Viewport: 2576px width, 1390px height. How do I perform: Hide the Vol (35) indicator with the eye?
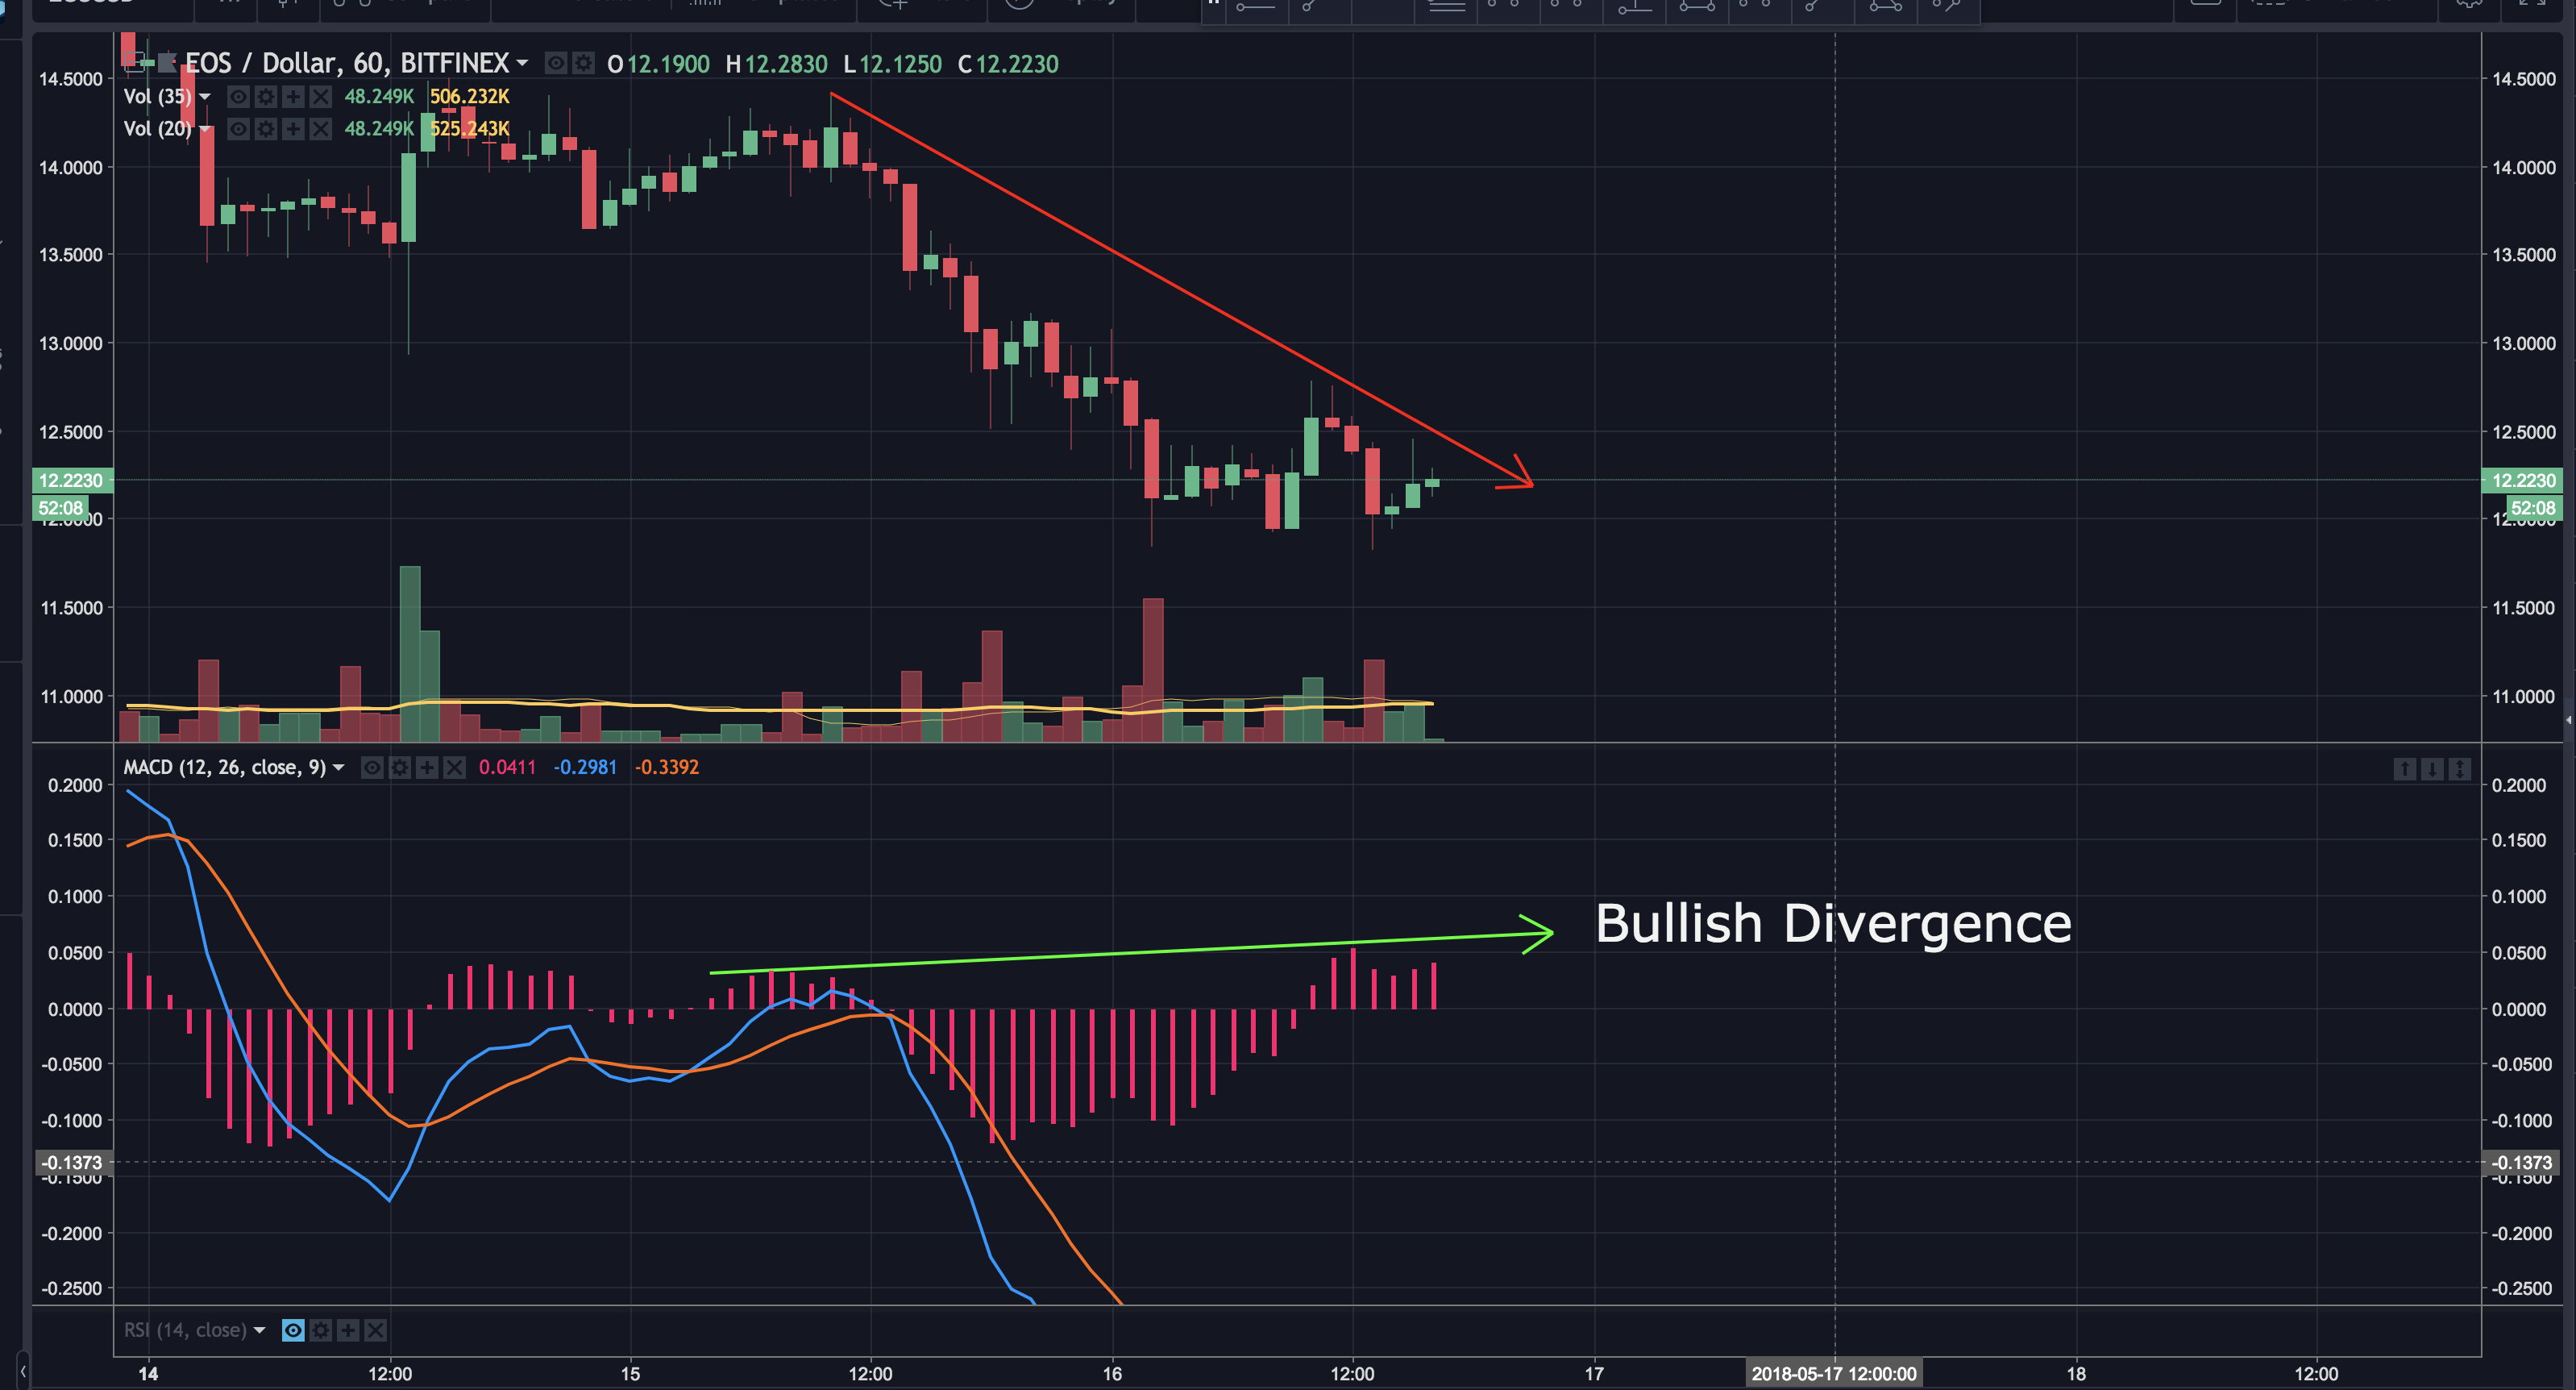tap(238, 97)
